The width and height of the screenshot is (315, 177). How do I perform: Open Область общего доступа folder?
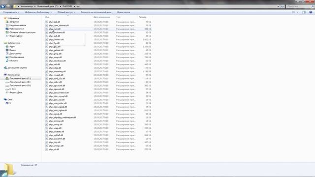coord(22,32)
